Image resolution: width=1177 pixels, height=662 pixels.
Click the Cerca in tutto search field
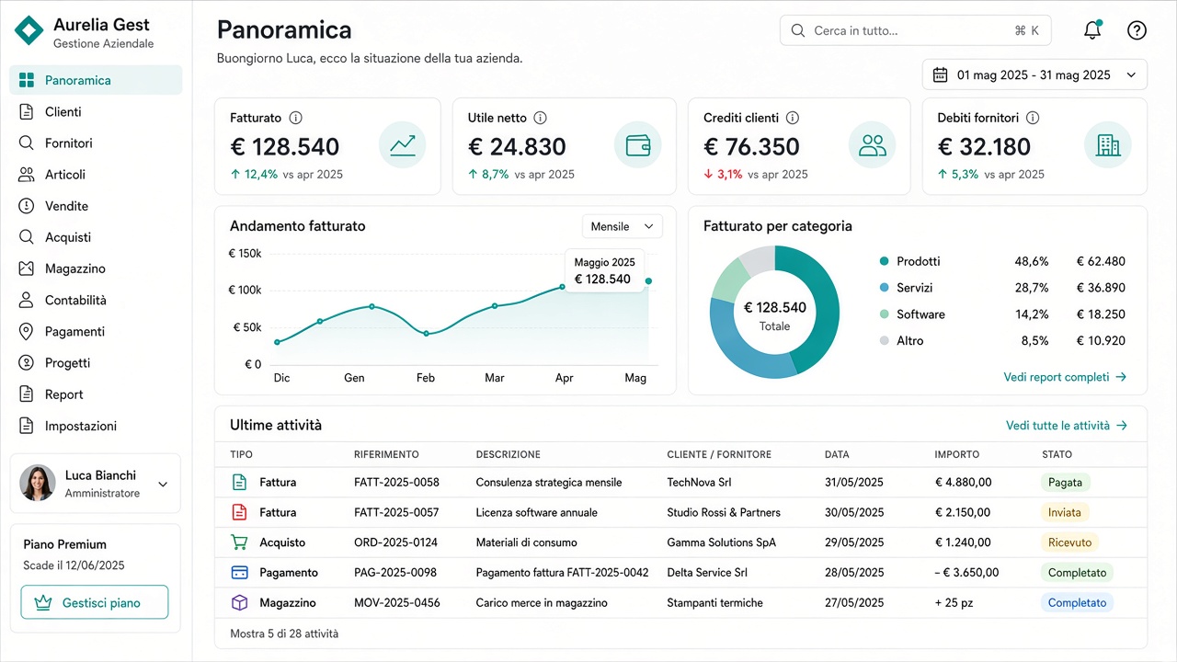coord(916,30)
